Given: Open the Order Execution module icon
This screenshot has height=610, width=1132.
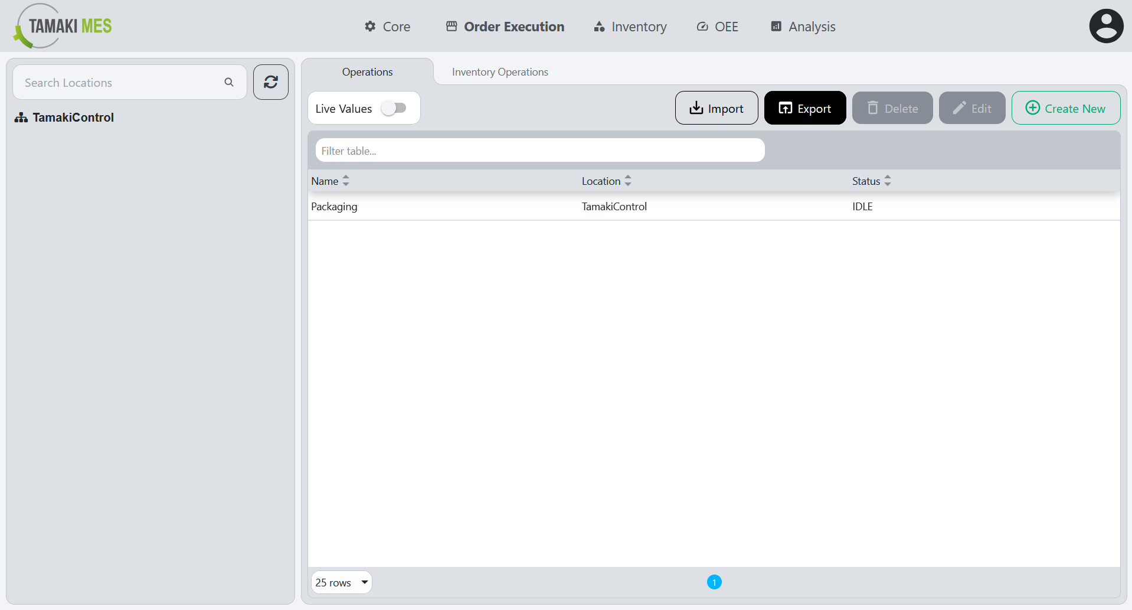Looking at the screenshot, I should click(452, 26).
